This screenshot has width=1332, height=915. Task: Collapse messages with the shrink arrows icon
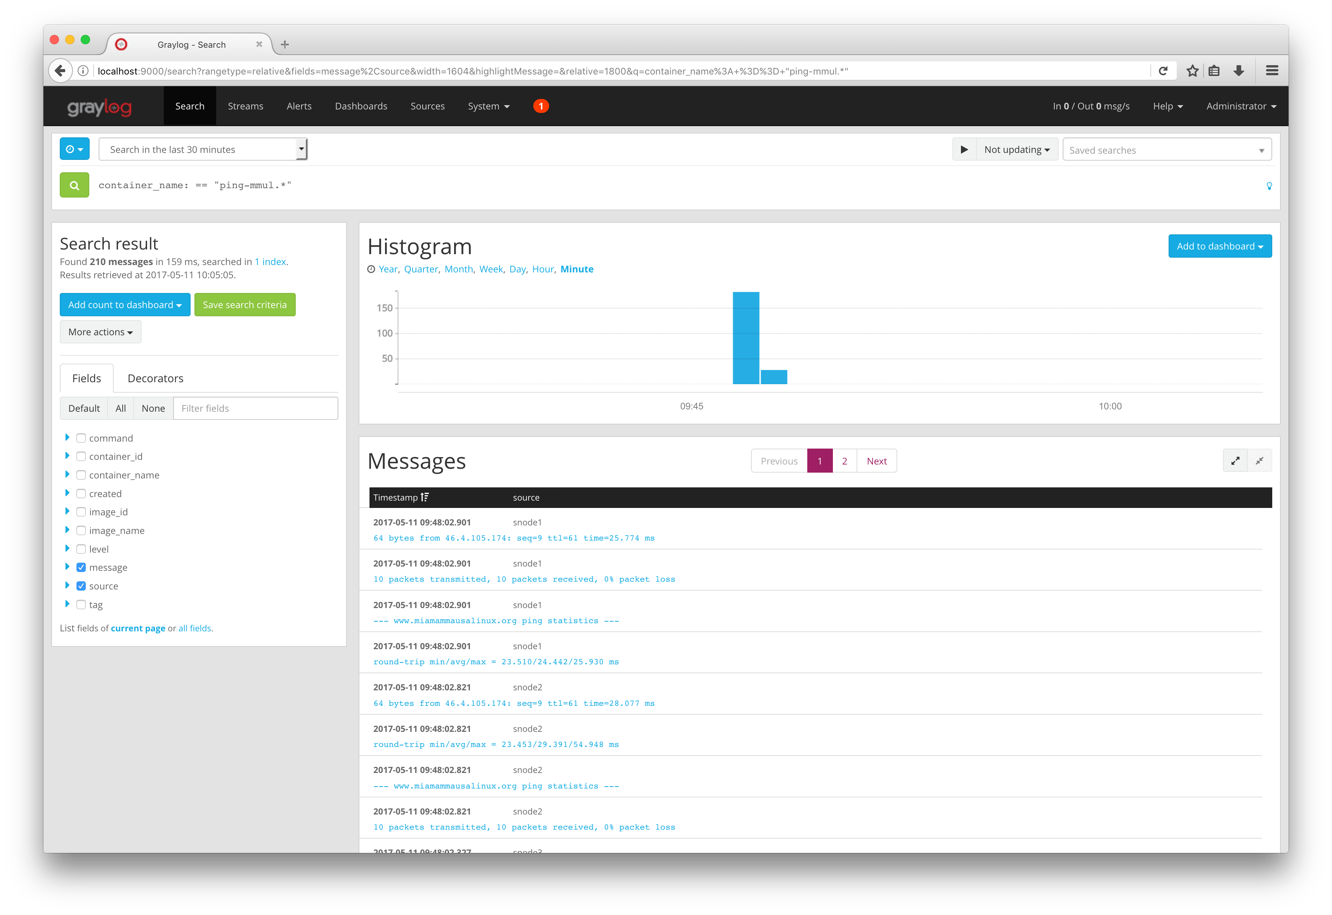(x=1259, y=461)
